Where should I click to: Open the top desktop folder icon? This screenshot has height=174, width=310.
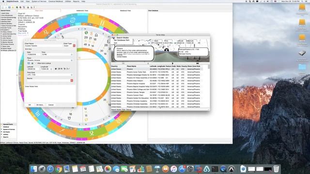[302, 8]
